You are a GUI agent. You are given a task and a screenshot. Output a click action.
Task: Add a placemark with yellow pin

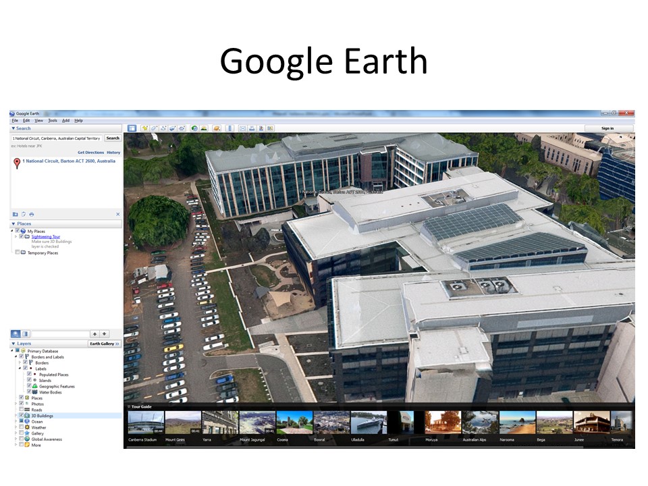click(145, 128)
